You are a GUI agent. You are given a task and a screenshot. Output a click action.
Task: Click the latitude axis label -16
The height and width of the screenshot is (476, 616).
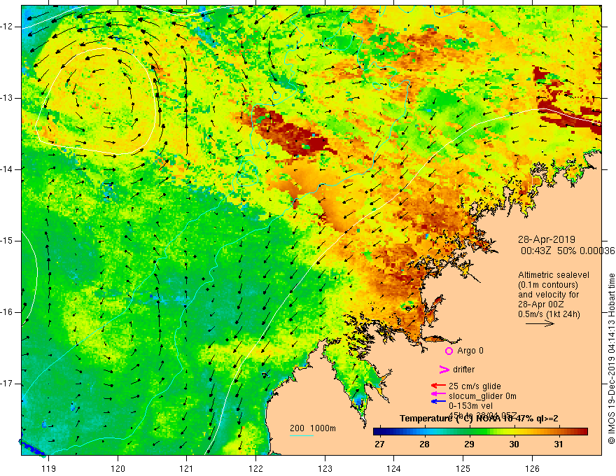(7, 312)
